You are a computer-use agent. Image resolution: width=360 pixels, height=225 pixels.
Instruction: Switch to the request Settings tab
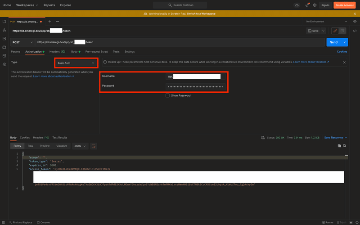click(130, 52)
